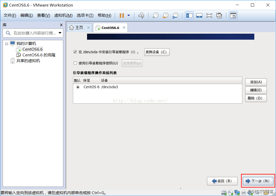The height and width of the screenshot is (196, 276).
Task: Click the running VM icon on CentOS6.6 tab
Action: click(98, 28)
